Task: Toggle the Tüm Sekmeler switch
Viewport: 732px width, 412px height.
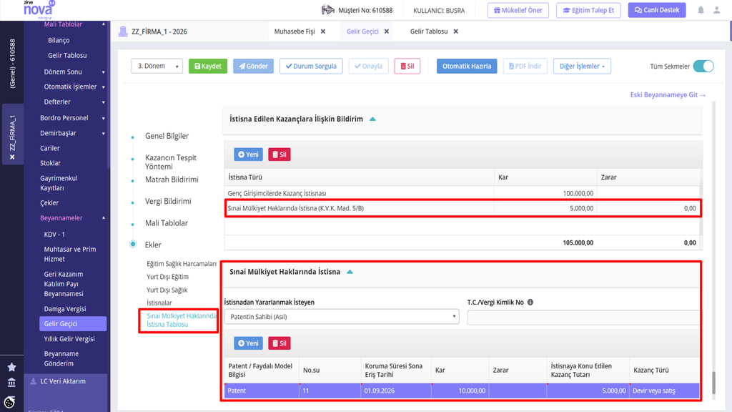Action: pyautogui.click(x=703, y=67)
